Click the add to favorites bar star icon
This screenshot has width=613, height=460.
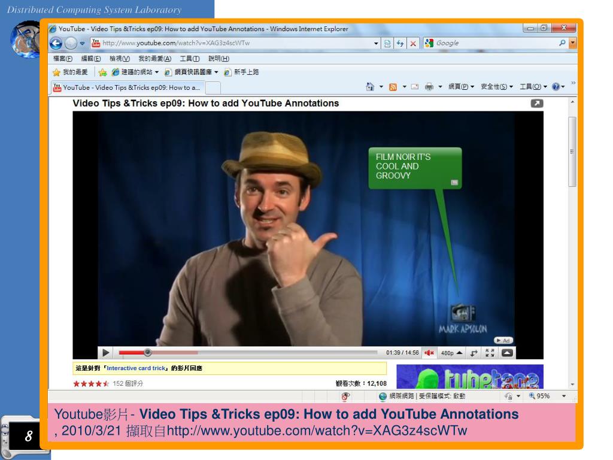[x=103, y=72]
